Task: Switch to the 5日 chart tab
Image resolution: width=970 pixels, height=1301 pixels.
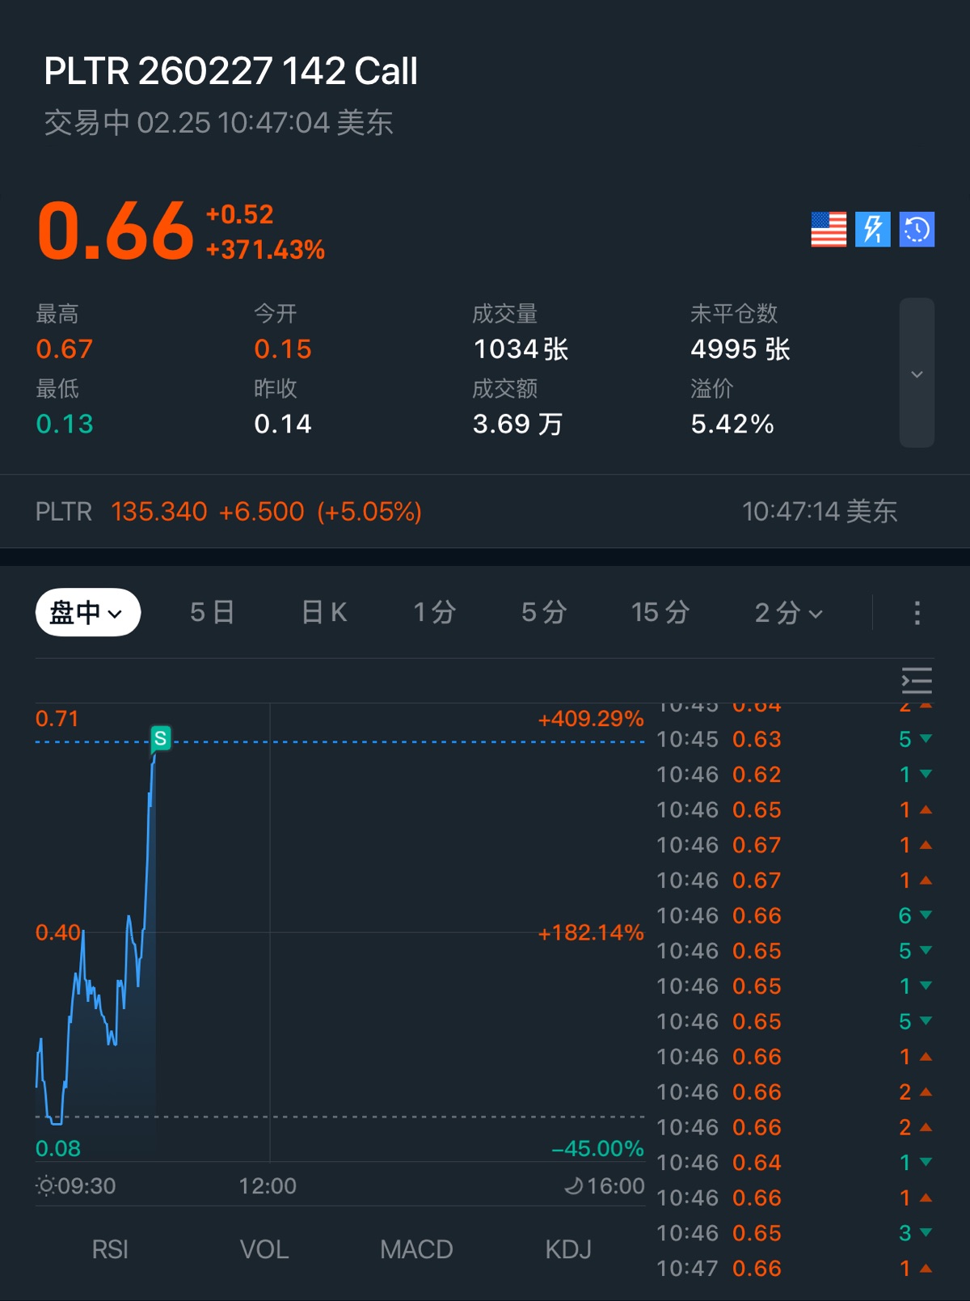Action: (x=212, y=613)
